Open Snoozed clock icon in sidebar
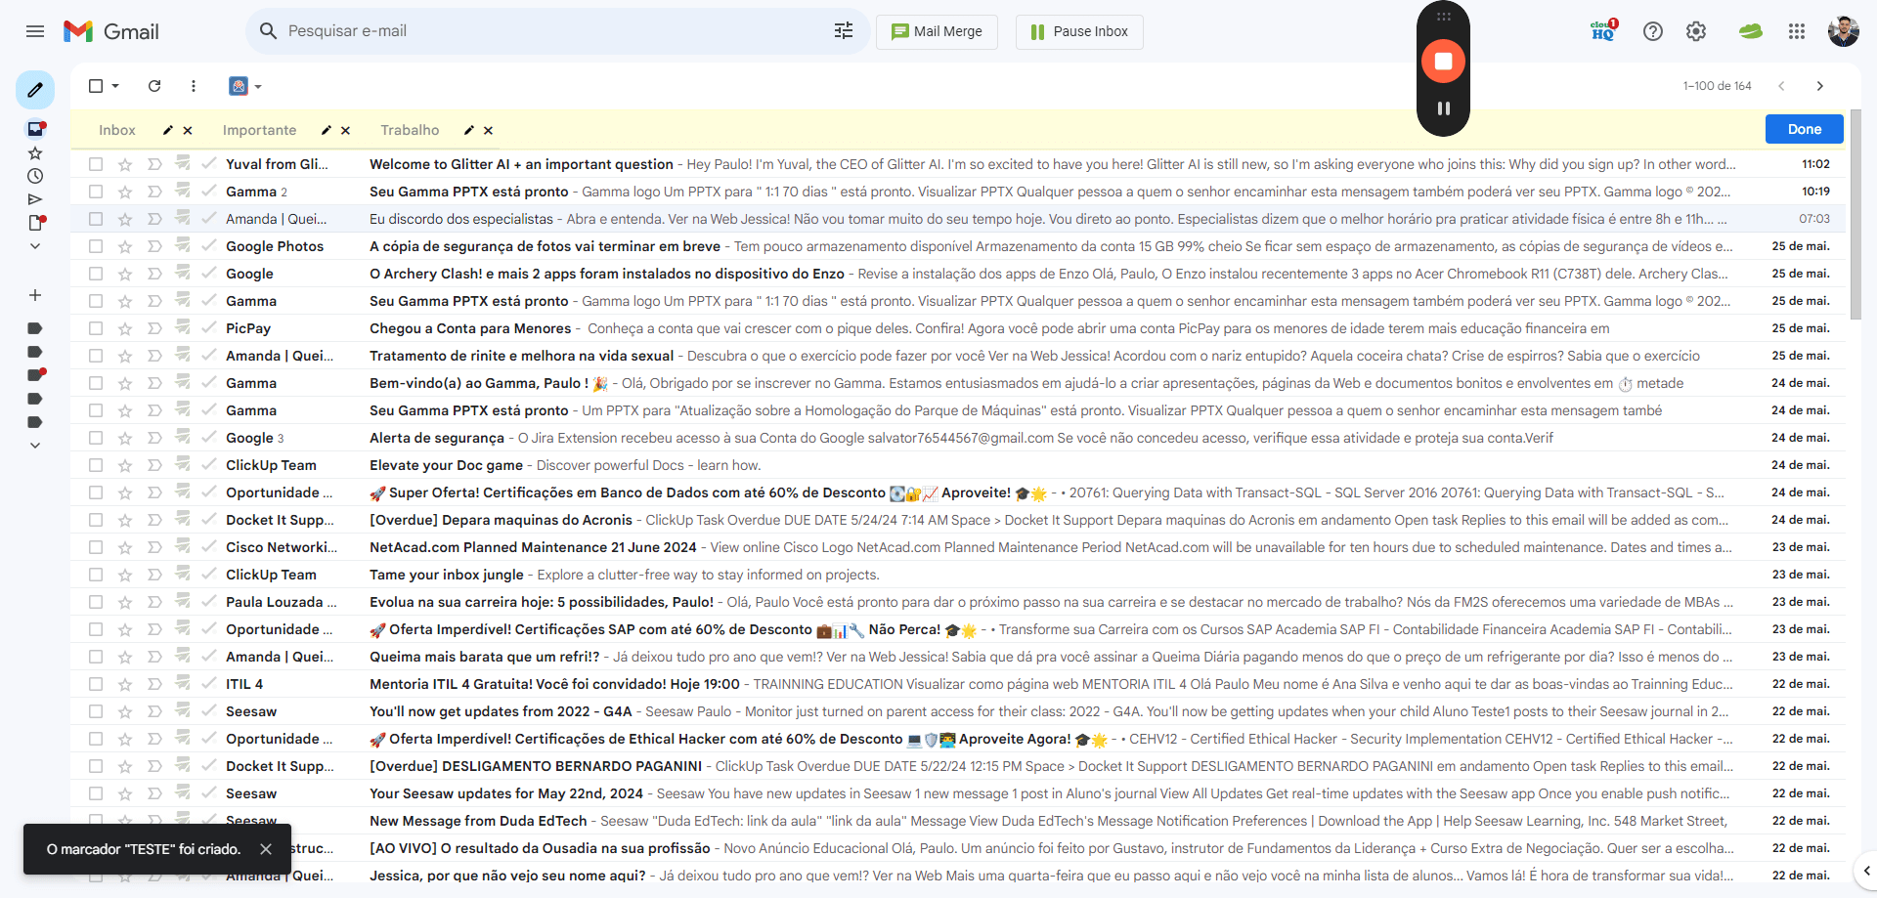This screenshot has height=898, width=1877. point(35,176)
